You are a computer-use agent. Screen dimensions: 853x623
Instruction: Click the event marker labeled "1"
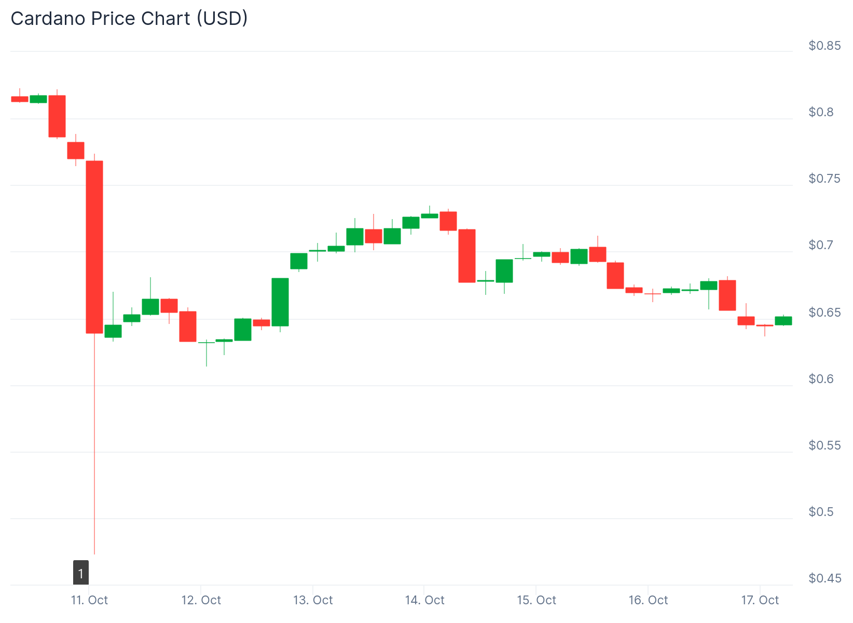click(x=81, y=573)
